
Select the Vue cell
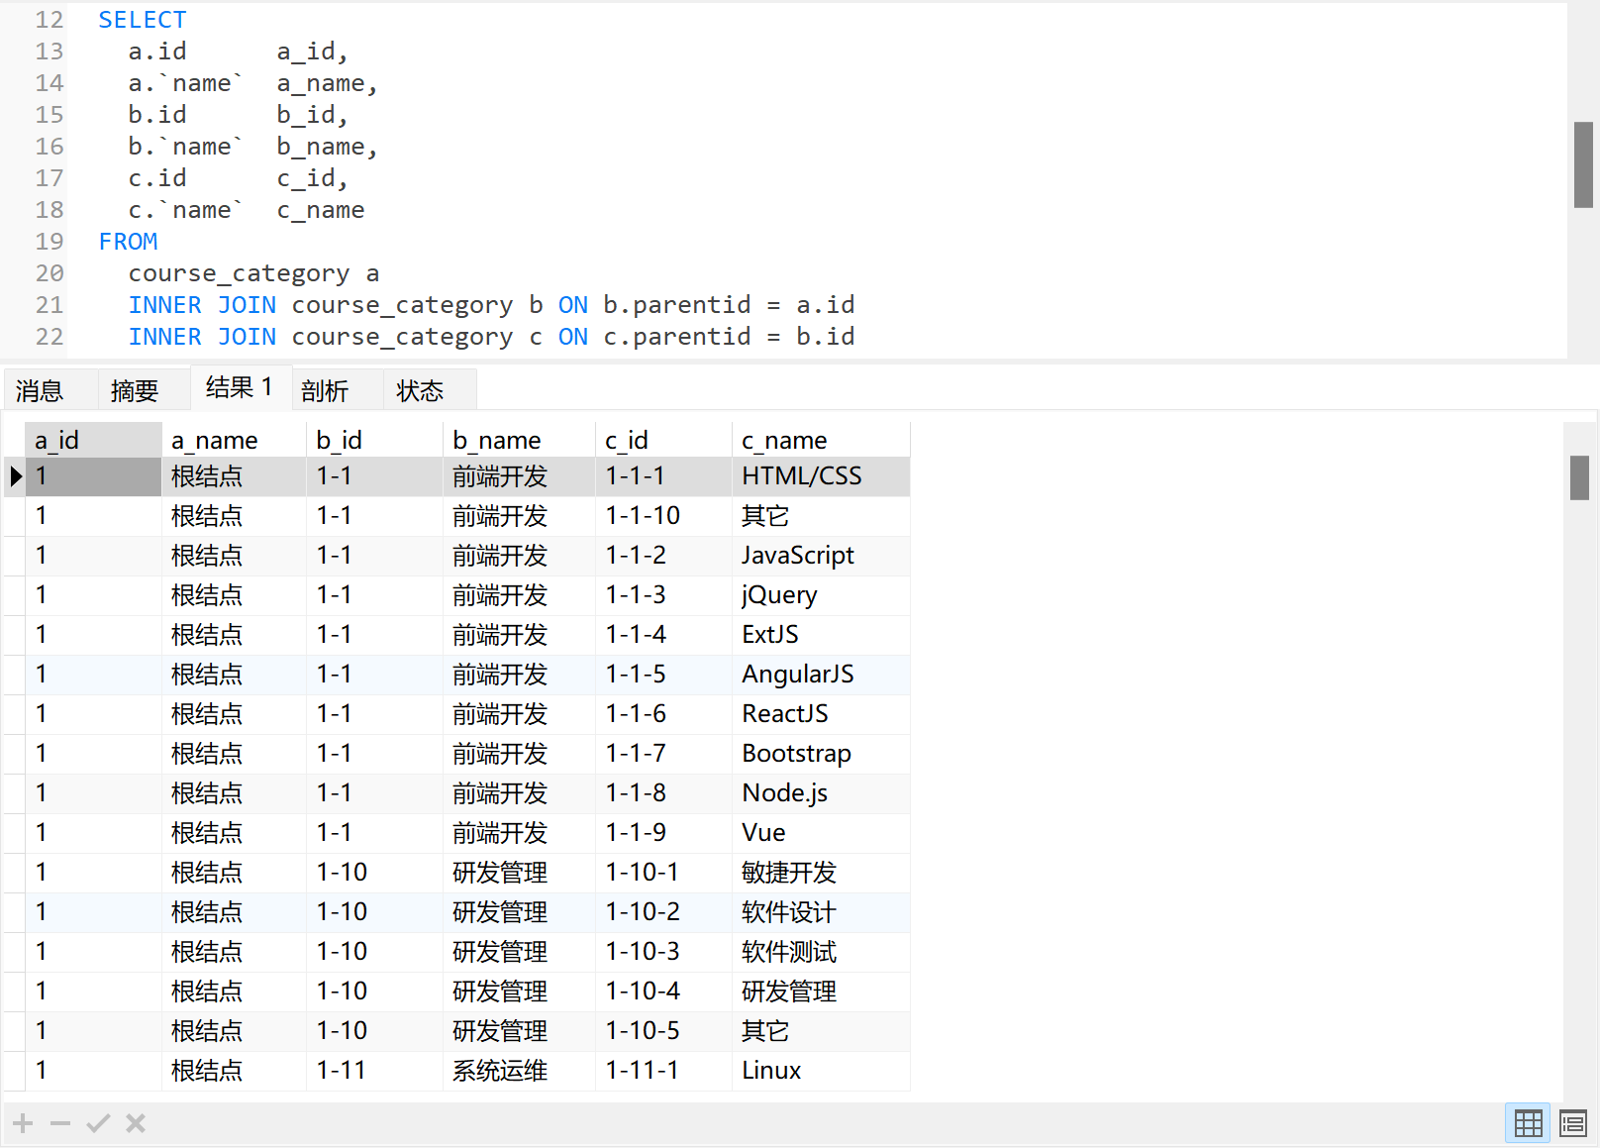821,833
